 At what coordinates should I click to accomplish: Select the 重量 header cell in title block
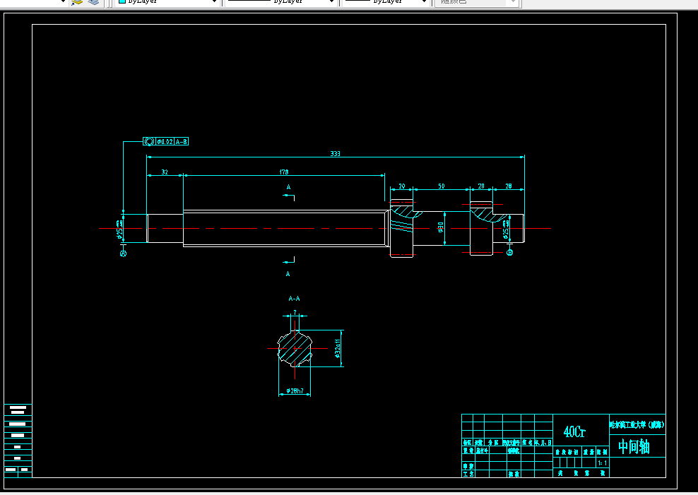[588, 452]
